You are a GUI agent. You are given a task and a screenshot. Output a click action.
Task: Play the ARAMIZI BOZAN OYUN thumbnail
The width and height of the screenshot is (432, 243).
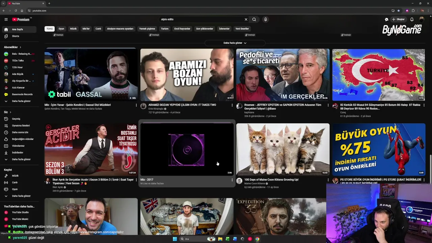pos(187,75)
